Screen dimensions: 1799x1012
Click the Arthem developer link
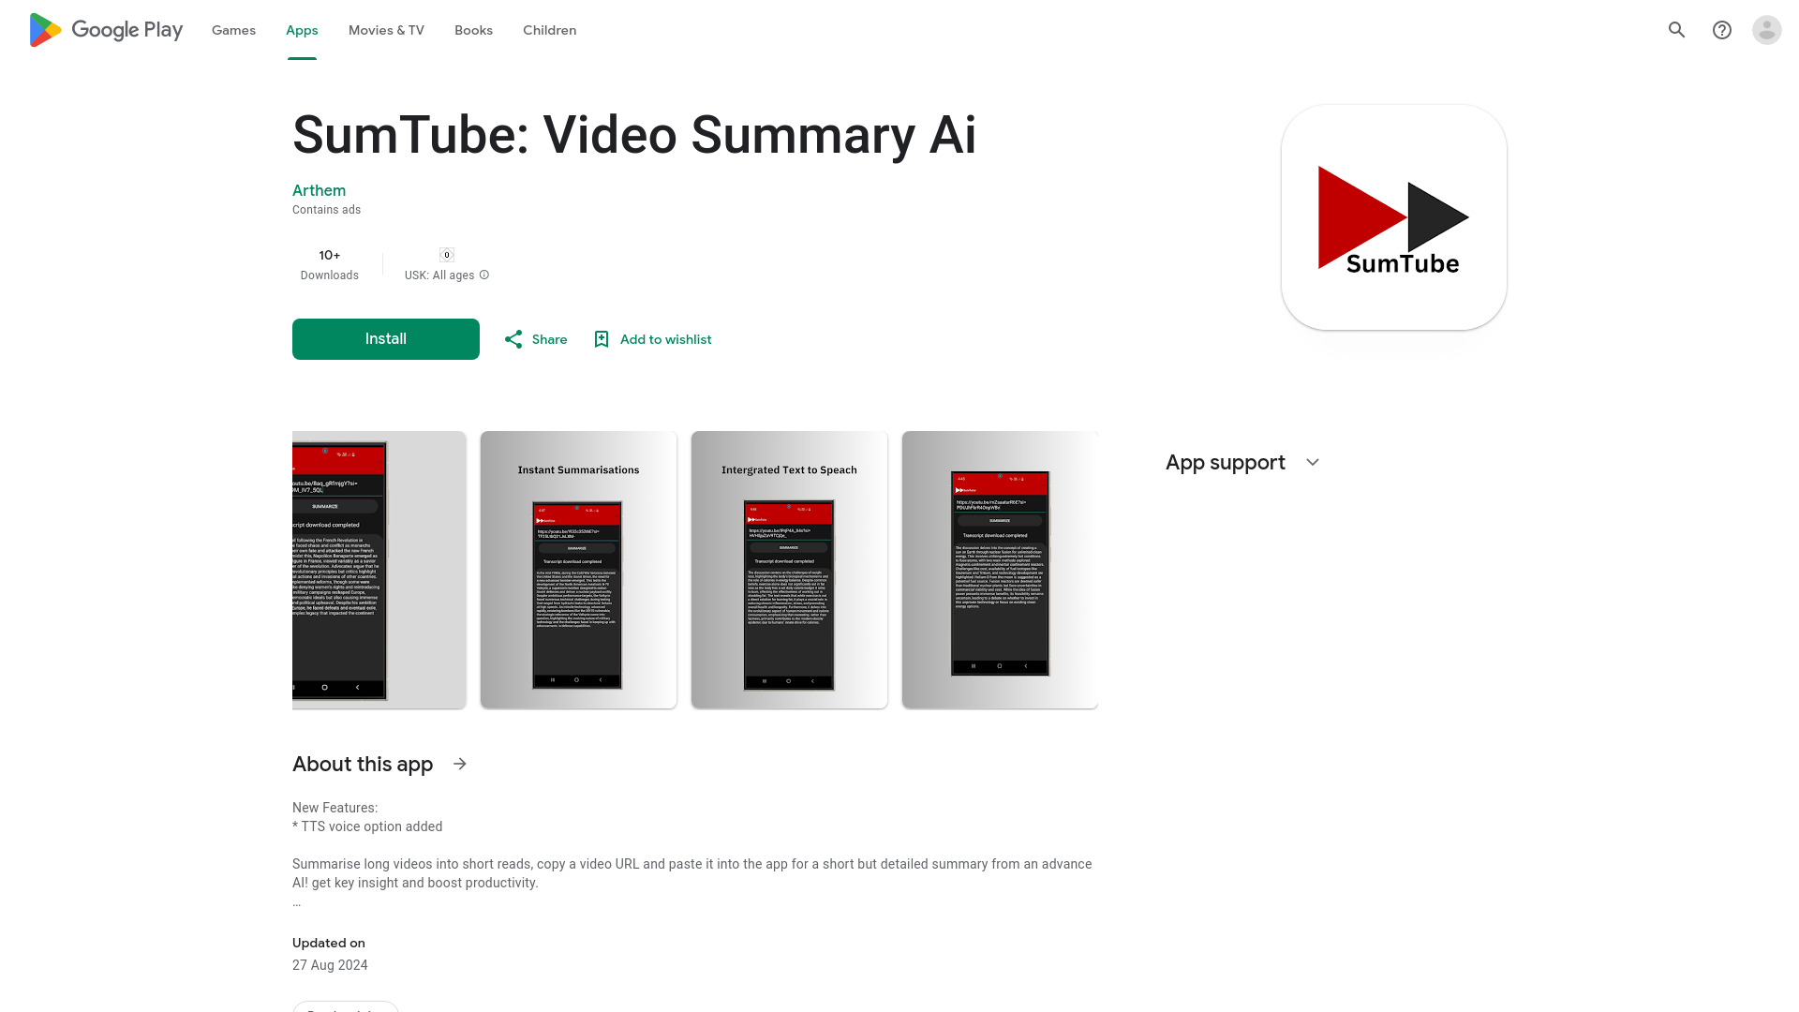click(319, 190)
